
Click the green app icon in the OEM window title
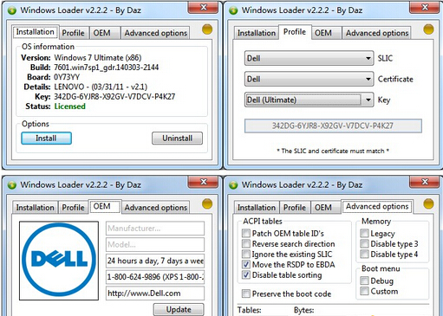(12, 185)
